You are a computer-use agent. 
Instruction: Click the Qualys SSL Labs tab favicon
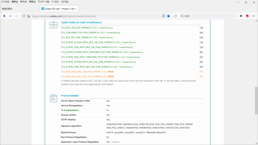point(43,9)
